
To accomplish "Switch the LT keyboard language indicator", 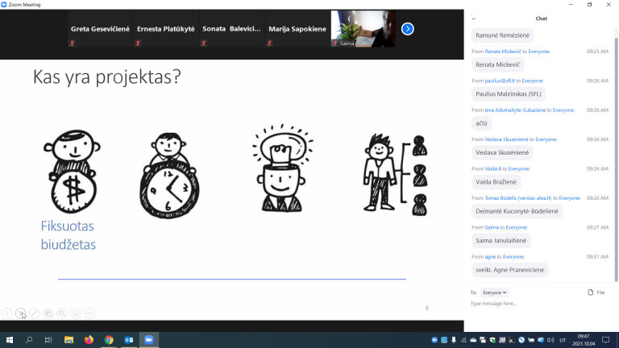I will tap(563, 340).
